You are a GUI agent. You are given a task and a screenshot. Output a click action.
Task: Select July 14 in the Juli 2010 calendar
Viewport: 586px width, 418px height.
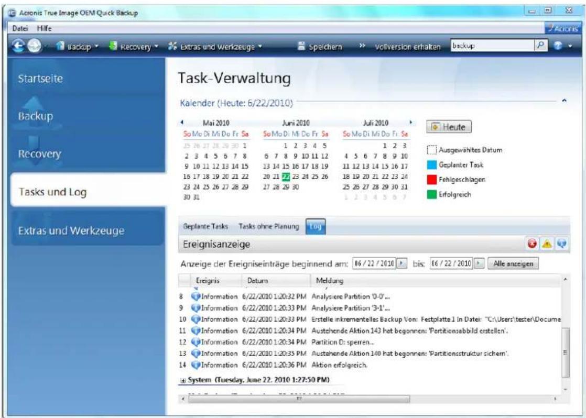375,166
